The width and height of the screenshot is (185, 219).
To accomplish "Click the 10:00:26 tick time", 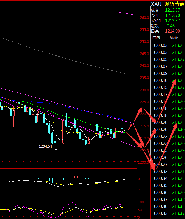I will tap(160, 157).
